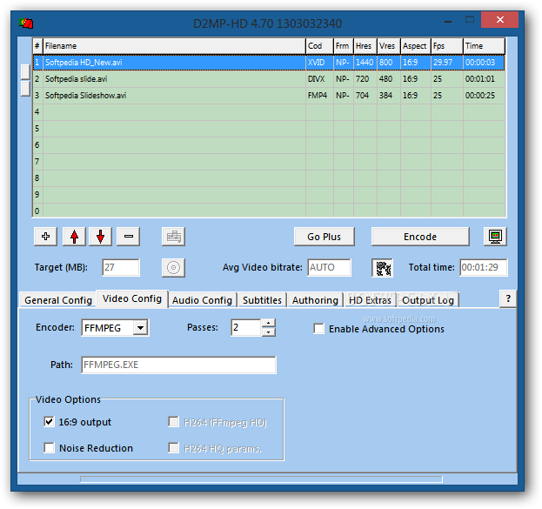
Task: Increase the Passes value with up arrow
Action: coord(269,324)
